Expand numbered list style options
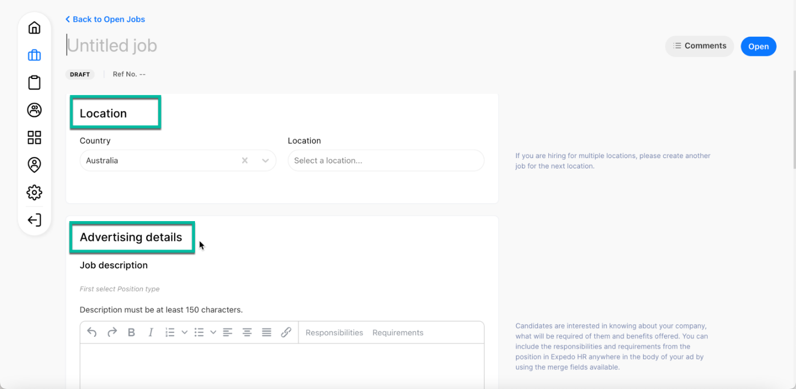This screenshot has width=796, height=389. pos(185,332)
